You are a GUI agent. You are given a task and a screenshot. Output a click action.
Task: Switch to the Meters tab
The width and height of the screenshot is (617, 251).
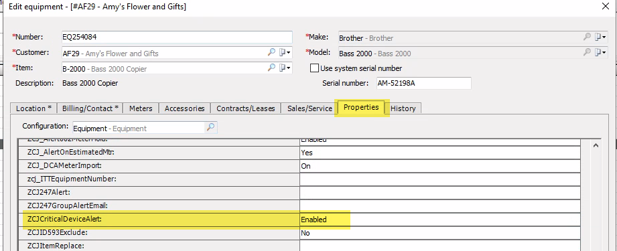141,108
